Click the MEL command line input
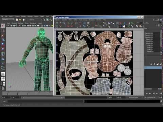 click(46, 101)
